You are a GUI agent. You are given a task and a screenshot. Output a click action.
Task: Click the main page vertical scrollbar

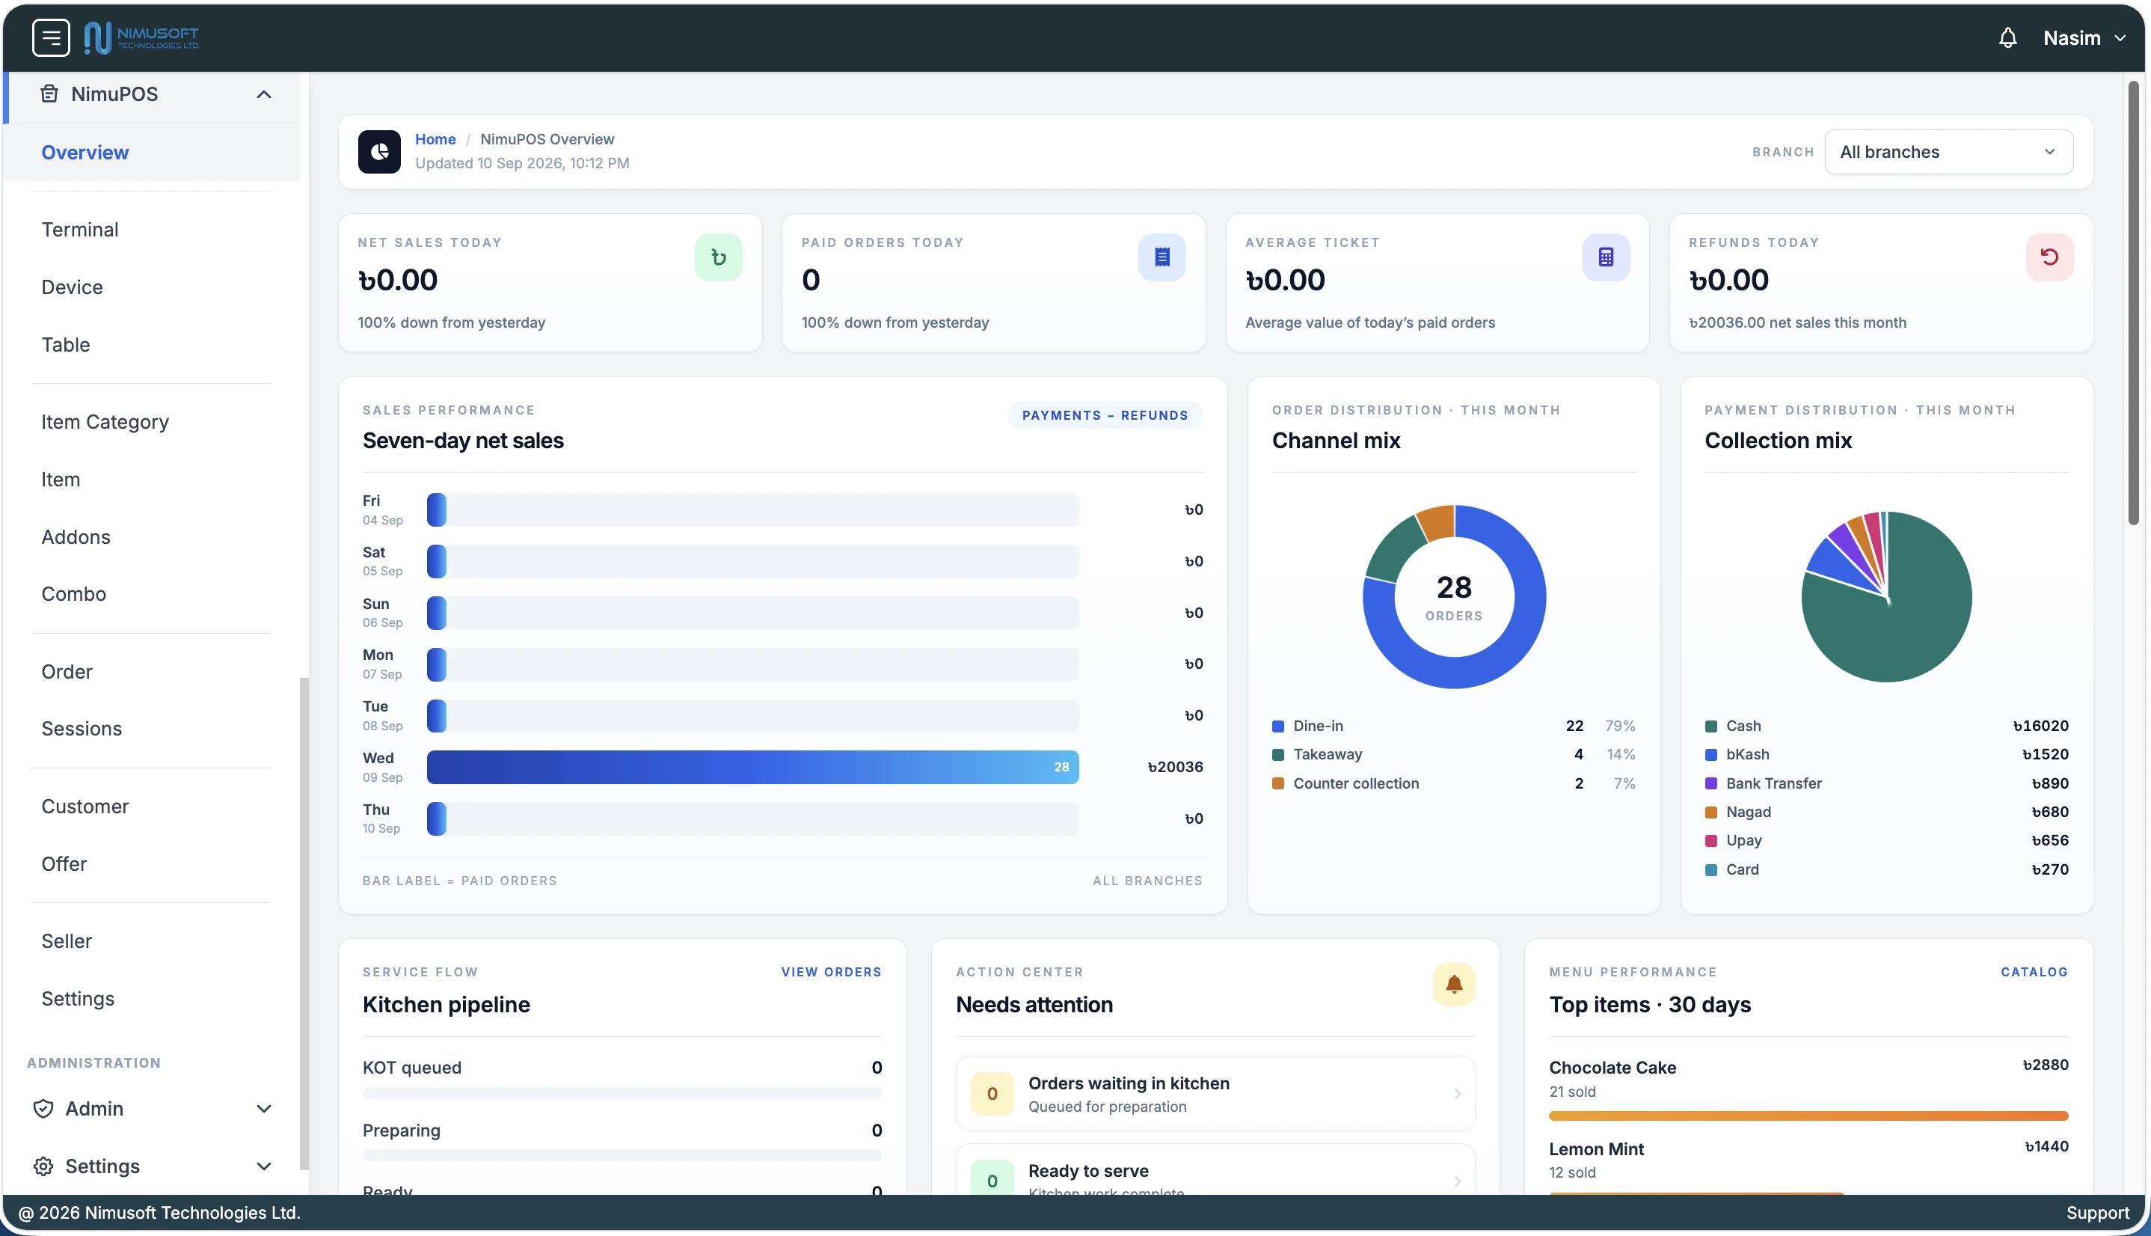(x=2133, y=303)
